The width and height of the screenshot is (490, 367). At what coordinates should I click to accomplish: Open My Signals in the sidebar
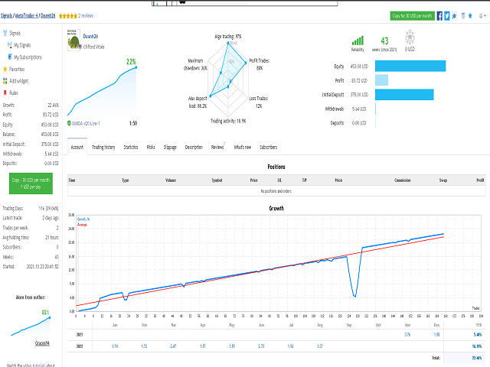22,45
